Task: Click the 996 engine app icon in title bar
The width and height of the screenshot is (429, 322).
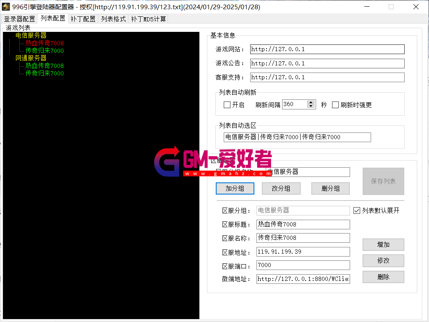Action: [x=6, y=7]
